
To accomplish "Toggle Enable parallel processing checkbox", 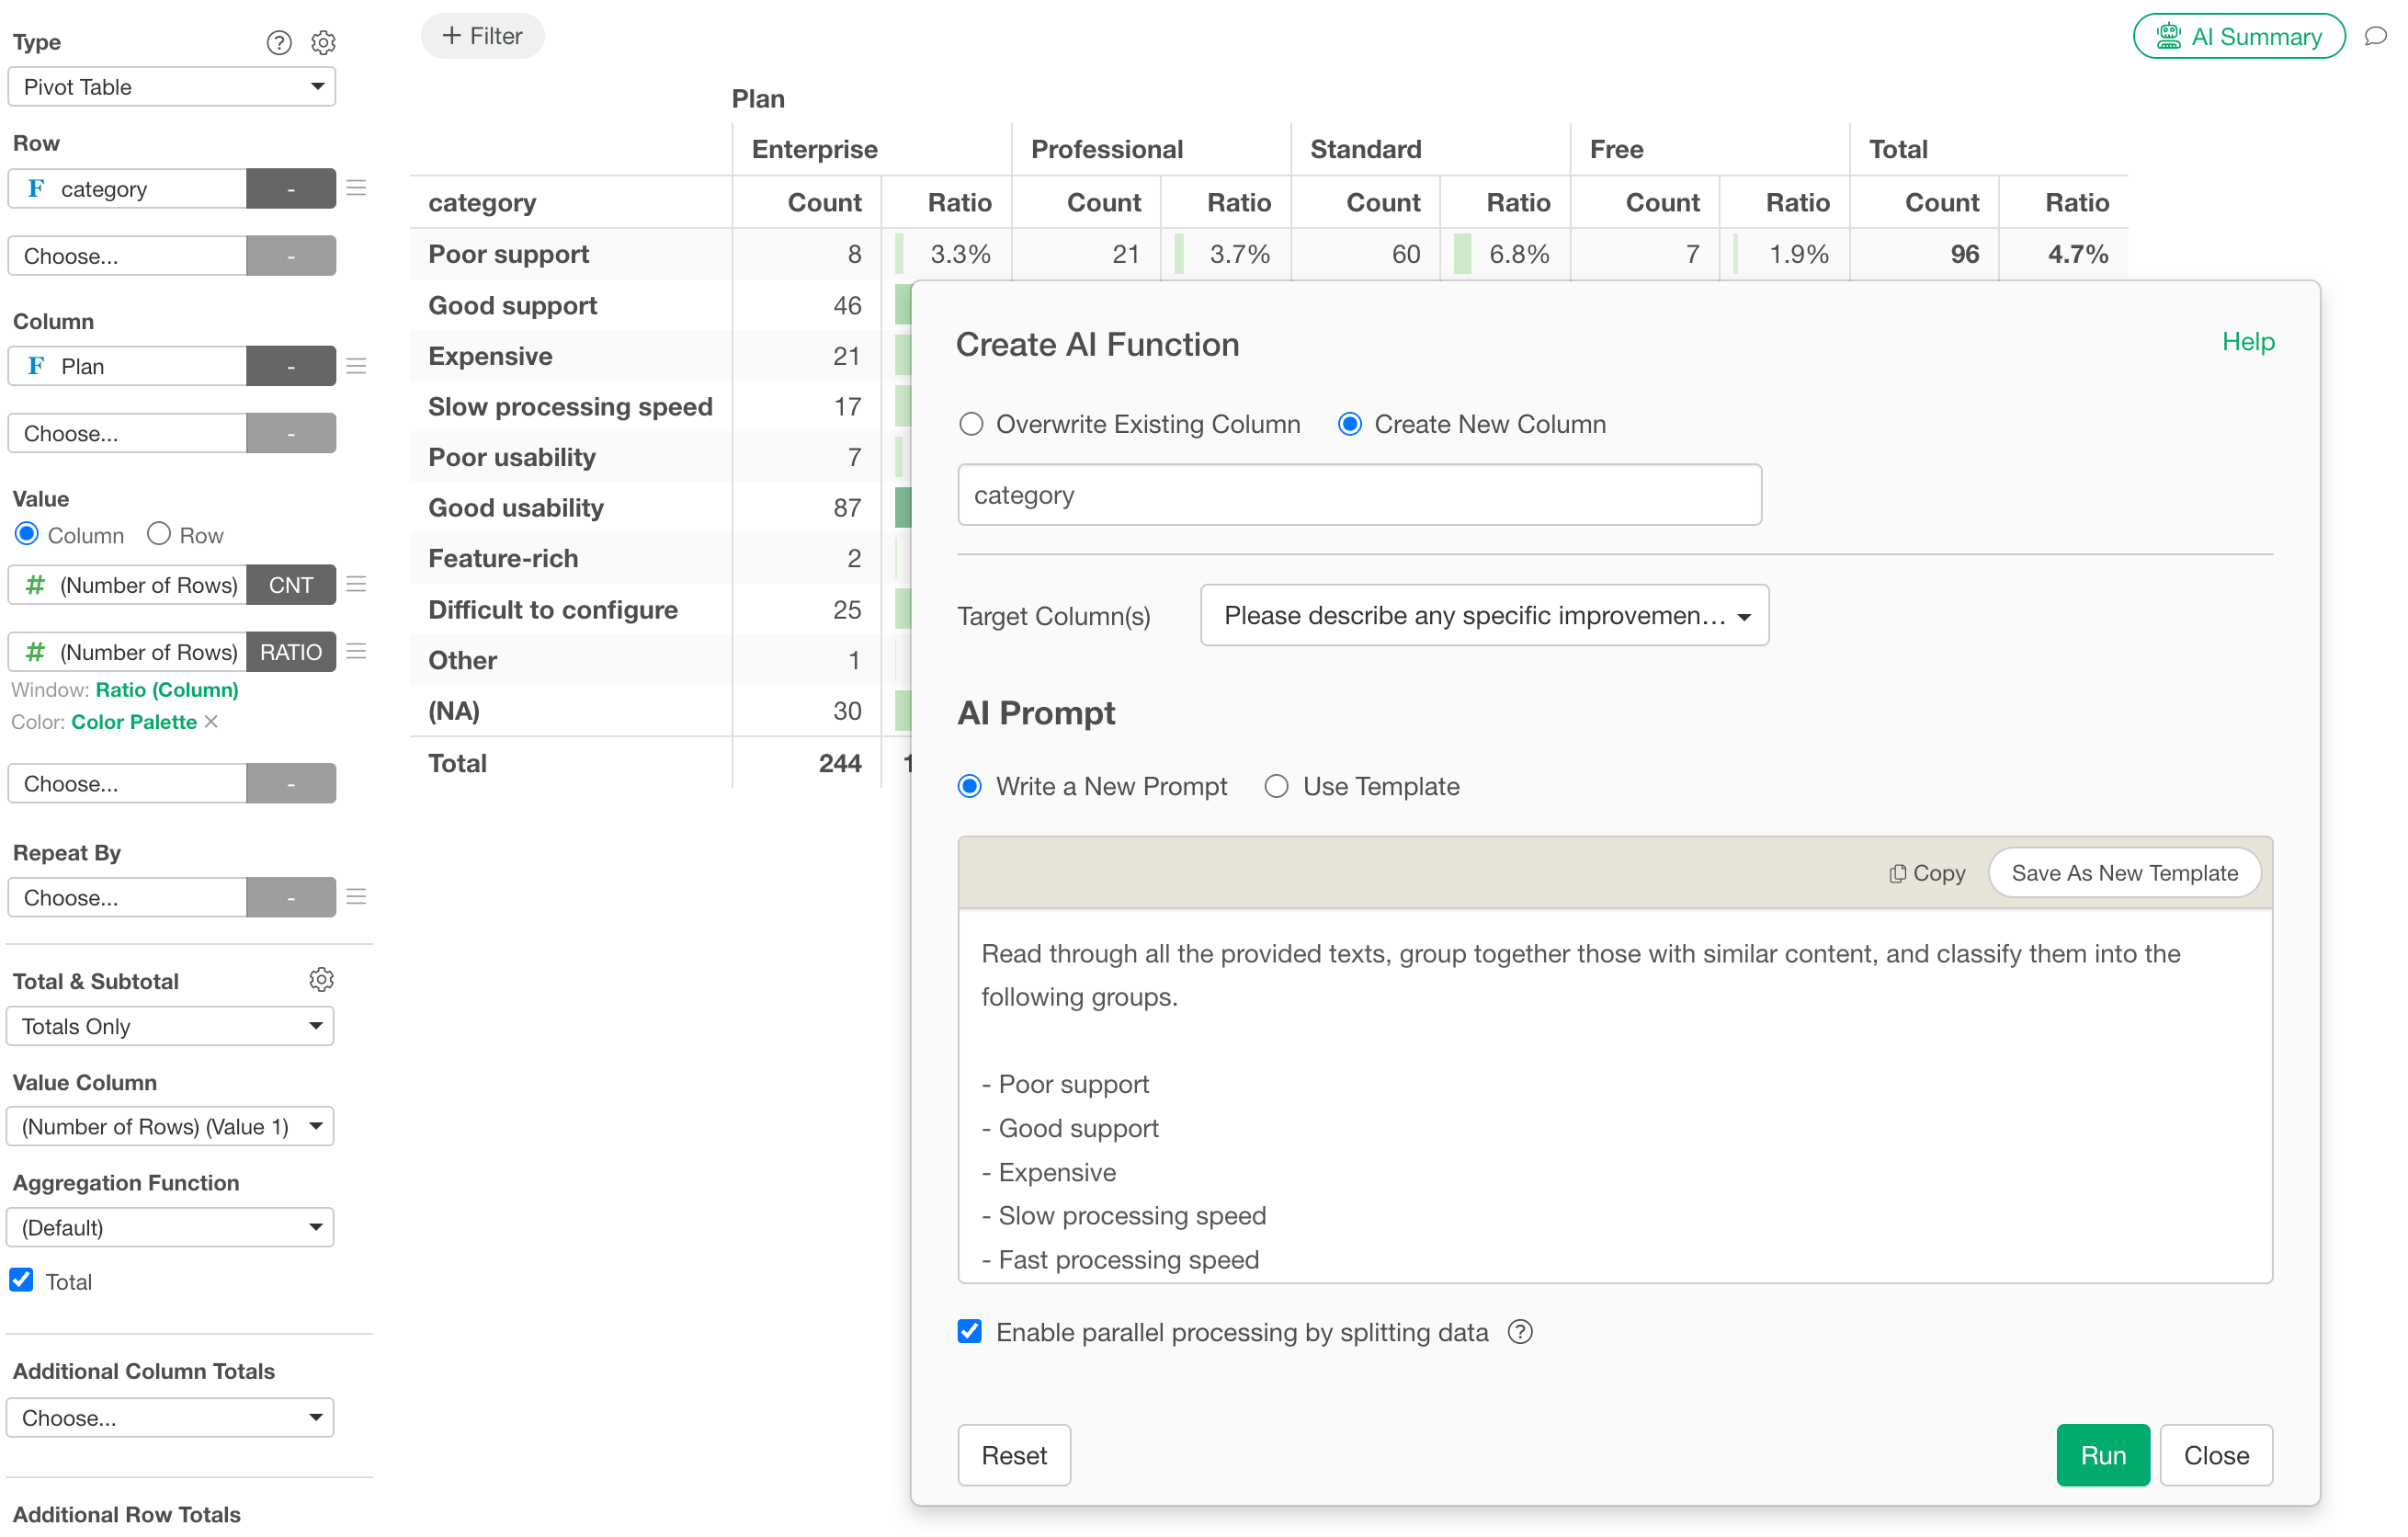I will click(x=970, y=1331).
